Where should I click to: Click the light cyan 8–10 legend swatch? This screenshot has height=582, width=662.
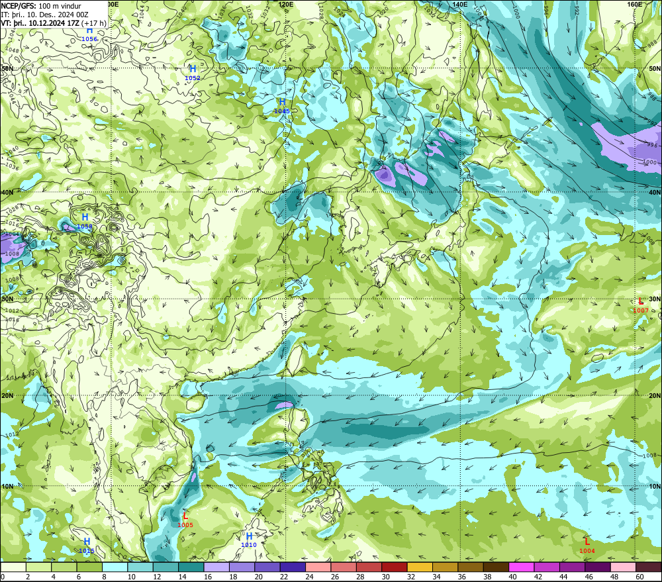point(115,567)
